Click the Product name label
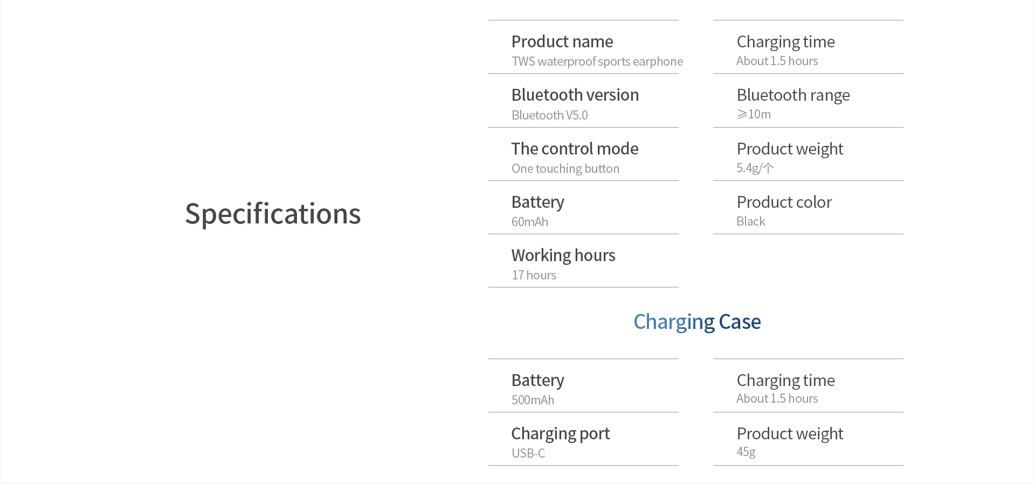Image resolution: width=1035 pixels, height=484 pixels. 562,41
